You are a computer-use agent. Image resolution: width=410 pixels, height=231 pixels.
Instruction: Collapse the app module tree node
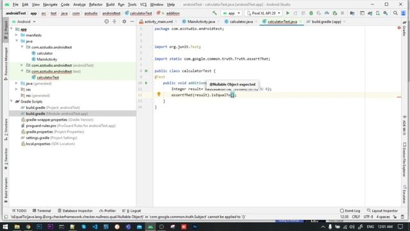point(12,29)
